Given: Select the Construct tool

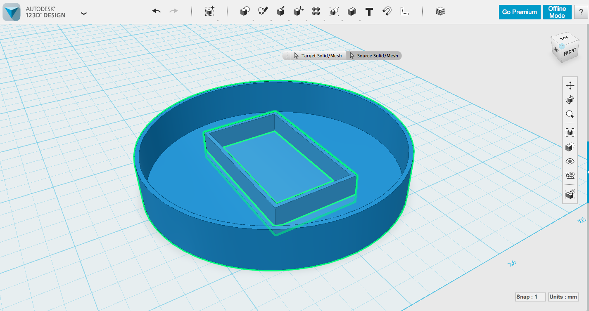Looking at the screenshot, I should click(280, 12).
